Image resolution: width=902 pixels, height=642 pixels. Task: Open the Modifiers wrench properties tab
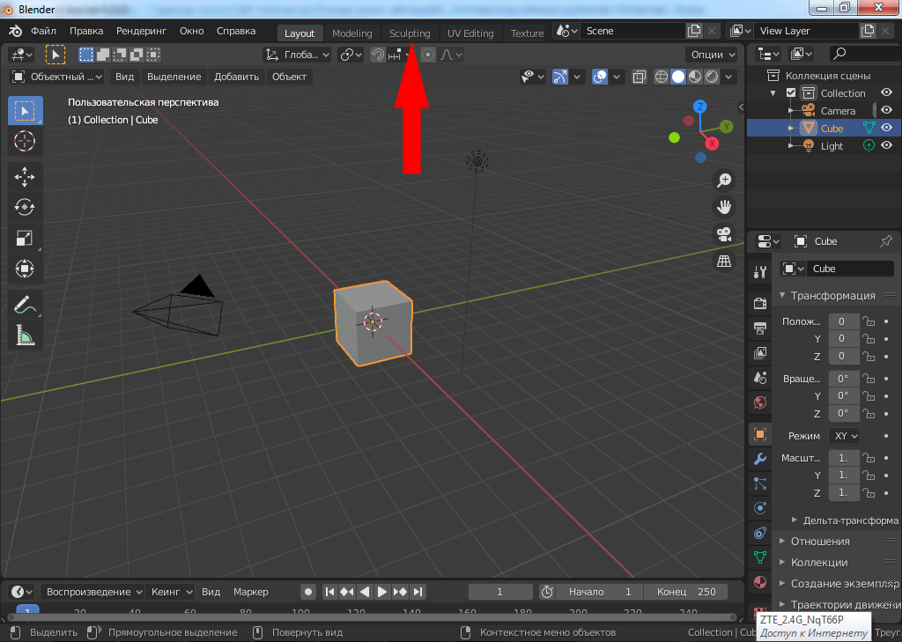coord(759,459)
